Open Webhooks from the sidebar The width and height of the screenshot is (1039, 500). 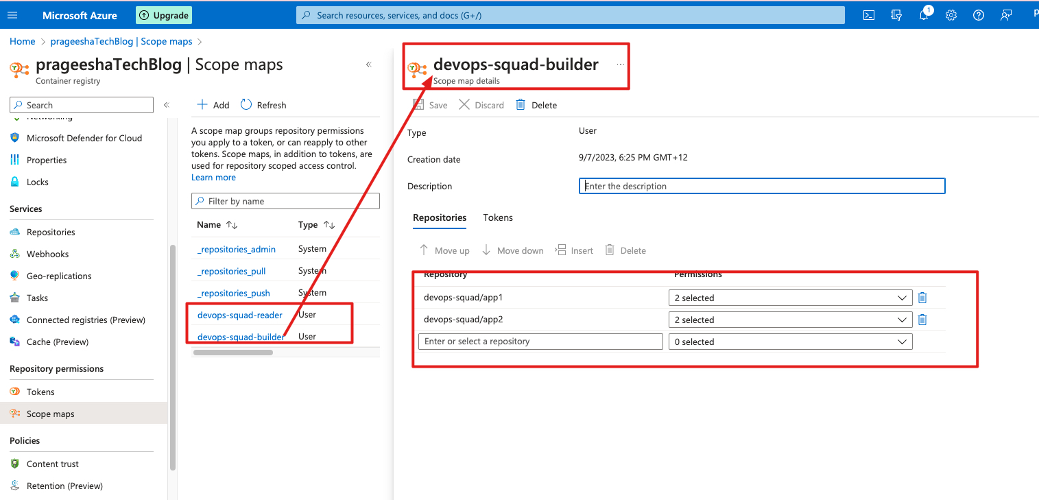pyautogui.click(x=48, y=253)
